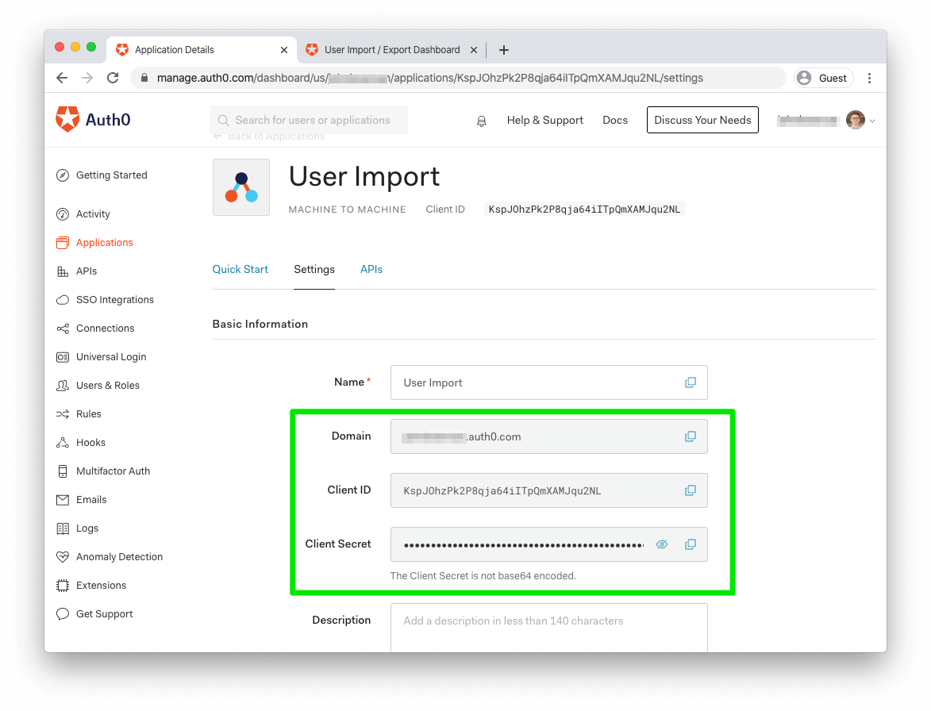Open the Guest profile button
Screen dimensions: 931x711
click(x=824, y=78)
